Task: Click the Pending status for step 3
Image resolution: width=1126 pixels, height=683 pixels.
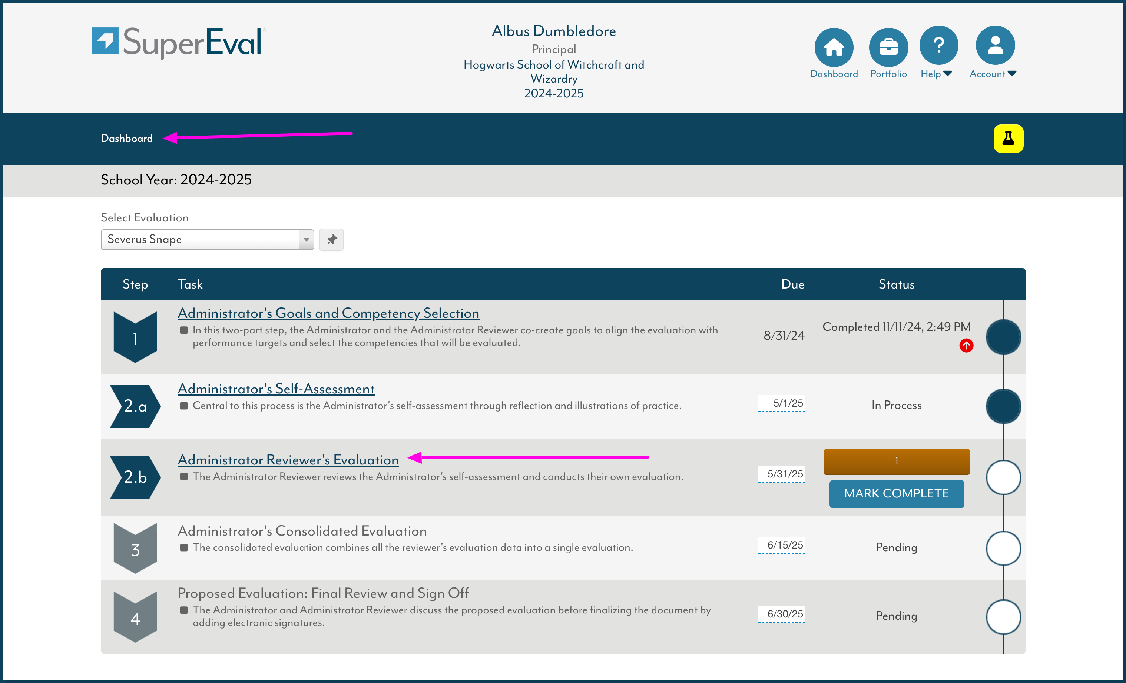Action: click(896, 547)
